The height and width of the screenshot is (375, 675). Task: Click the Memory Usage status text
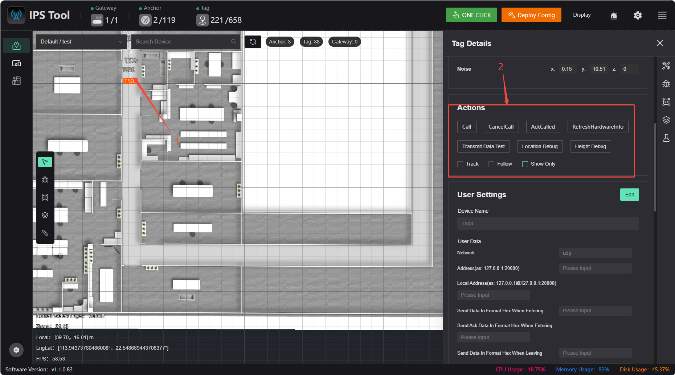(x=582, y=370)
